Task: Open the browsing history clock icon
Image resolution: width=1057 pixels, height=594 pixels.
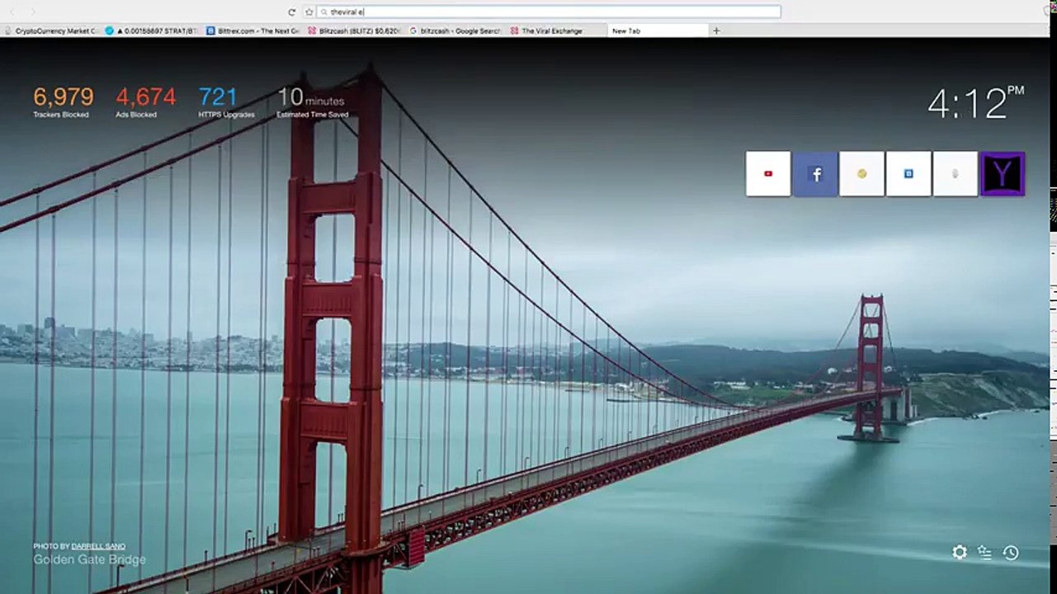Action: (1011, 553)
